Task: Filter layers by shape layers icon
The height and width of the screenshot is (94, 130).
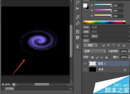Action: point(119,45)
